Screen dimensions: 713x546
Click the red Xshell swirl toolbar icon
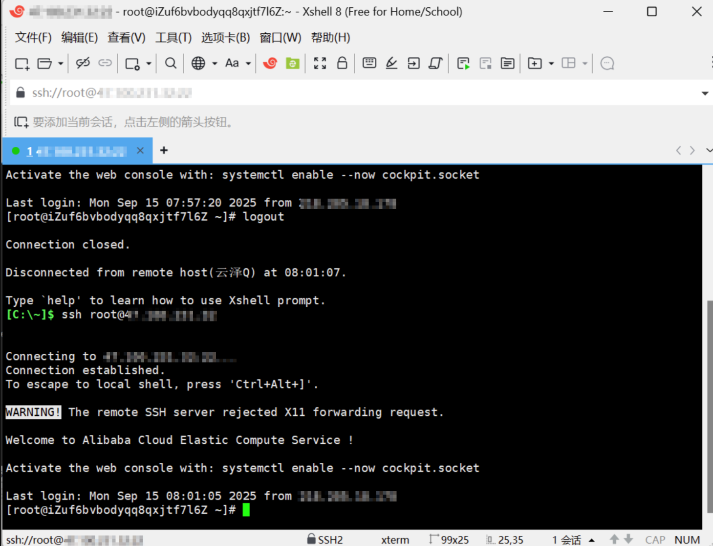270,63
